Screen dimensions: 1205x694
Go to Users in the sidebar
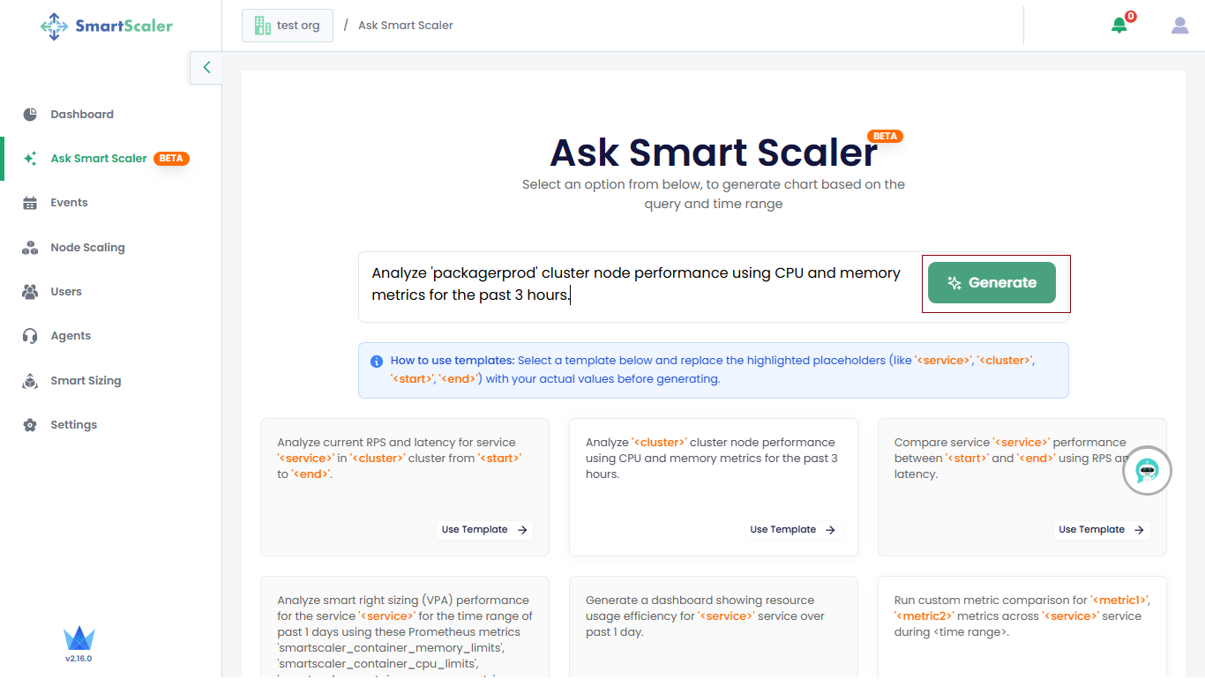[x=66, y=292]
